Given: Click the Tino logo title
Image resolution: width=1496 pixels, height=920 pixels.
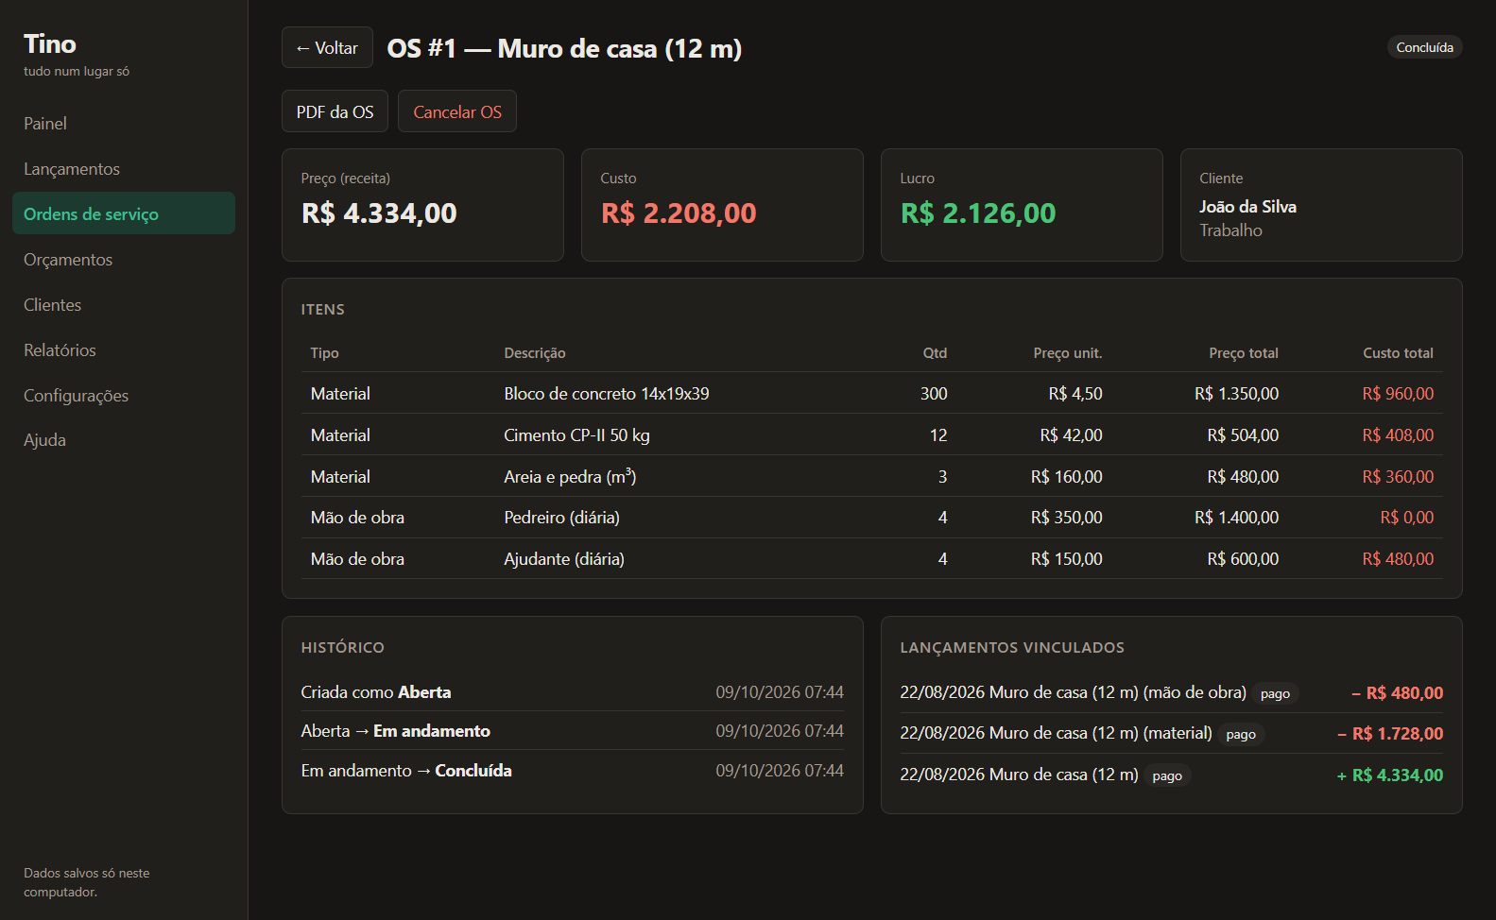Looking at the screenshot, I should click(50, 43).
